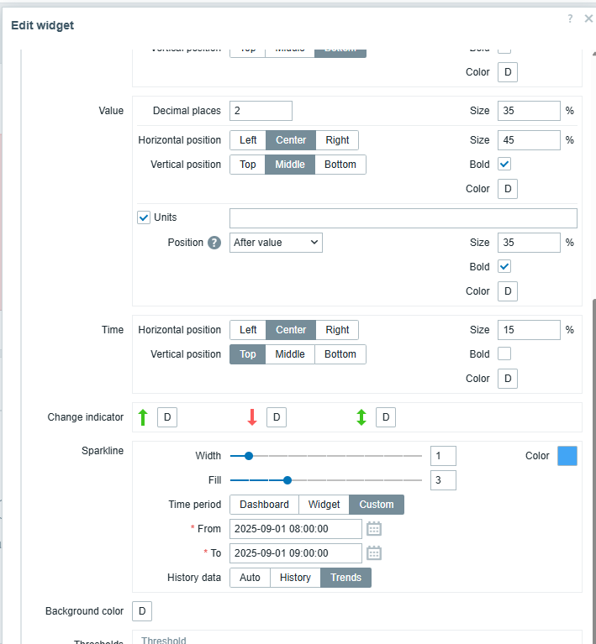Open calendar picker for From date
Viewport: 596px width, 644px height.
tap(374, 529)
